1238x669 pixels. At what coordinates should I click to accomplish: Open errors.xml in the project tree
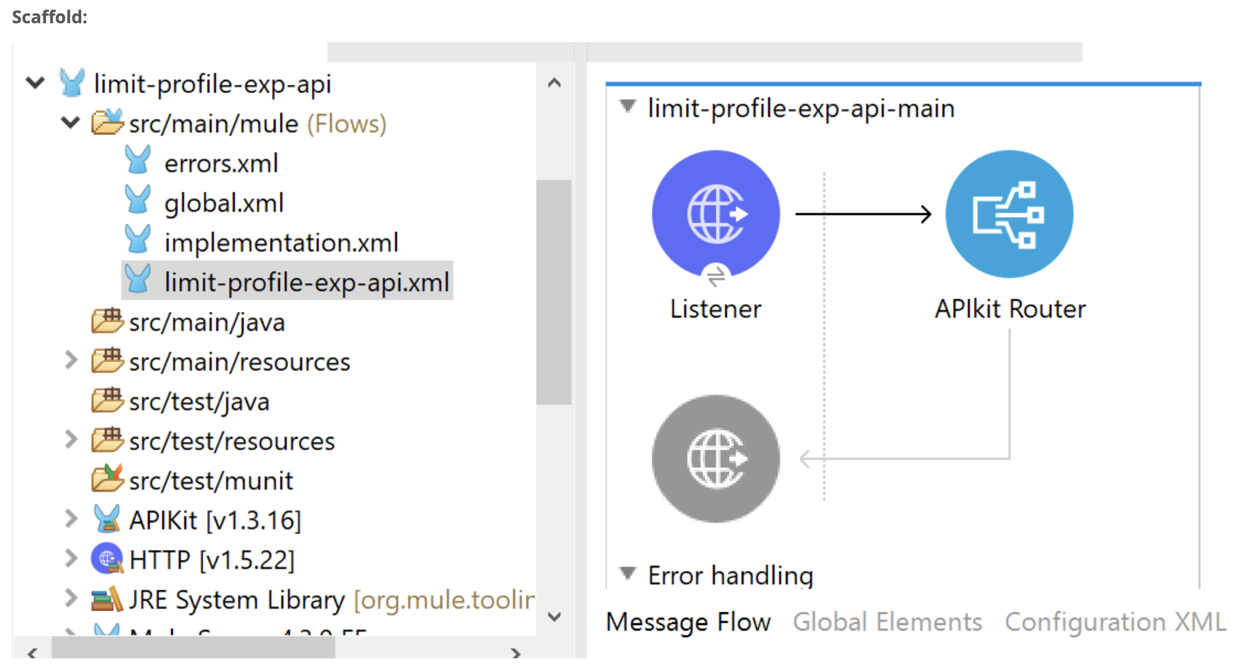click(x=221, y=163)
